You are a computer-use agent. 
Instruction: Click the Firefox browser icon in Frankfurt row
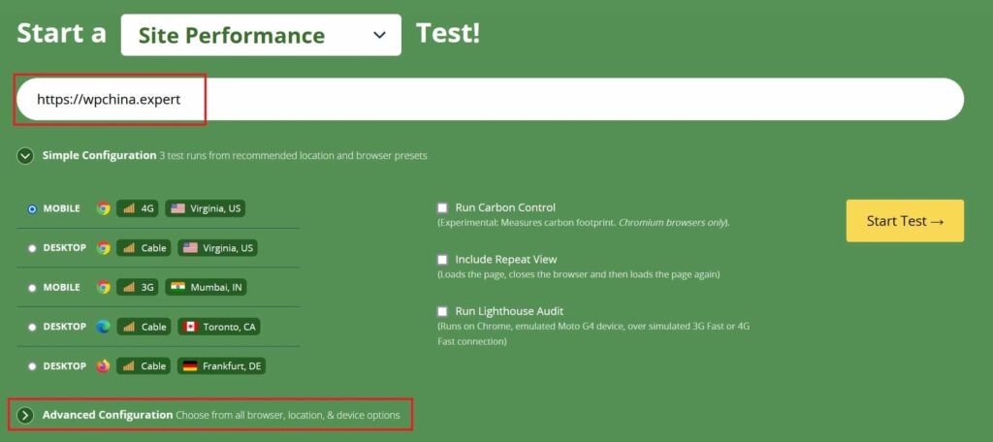(x=103, y=366)
